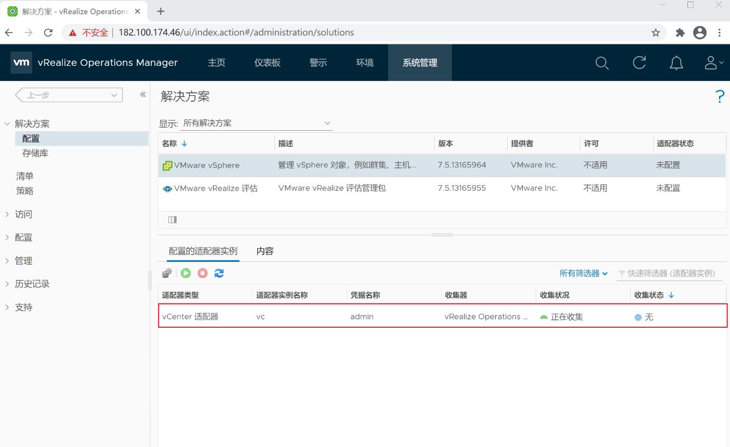Stop collecting with red stop icon
Screen dimensions: 730x447
203,273
